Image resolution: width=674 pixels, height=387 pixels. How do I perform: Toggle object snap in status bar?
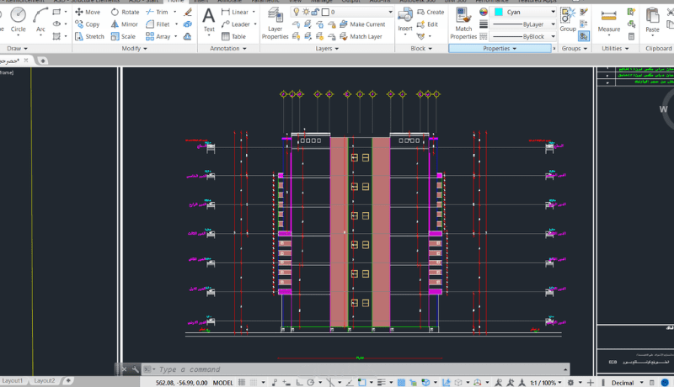(x=362, y=382)
